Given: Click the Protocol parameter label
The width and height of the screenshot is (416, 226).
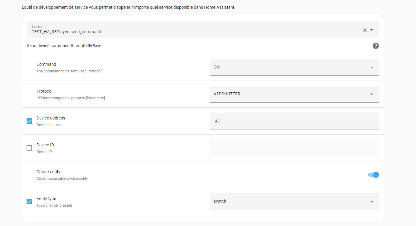Looking at the screenshot, I should 44,91.
